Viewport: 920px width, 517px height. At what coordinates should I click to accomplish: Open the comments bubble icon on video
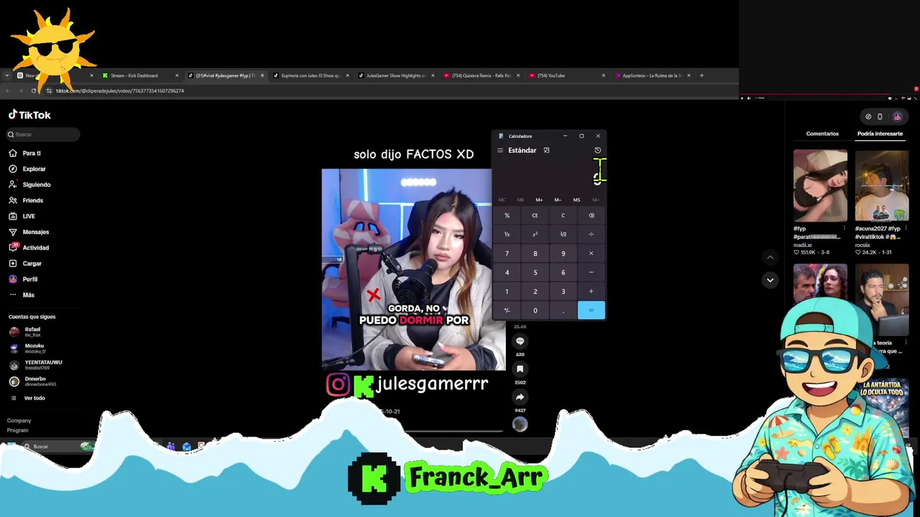(x=520, y=341)
